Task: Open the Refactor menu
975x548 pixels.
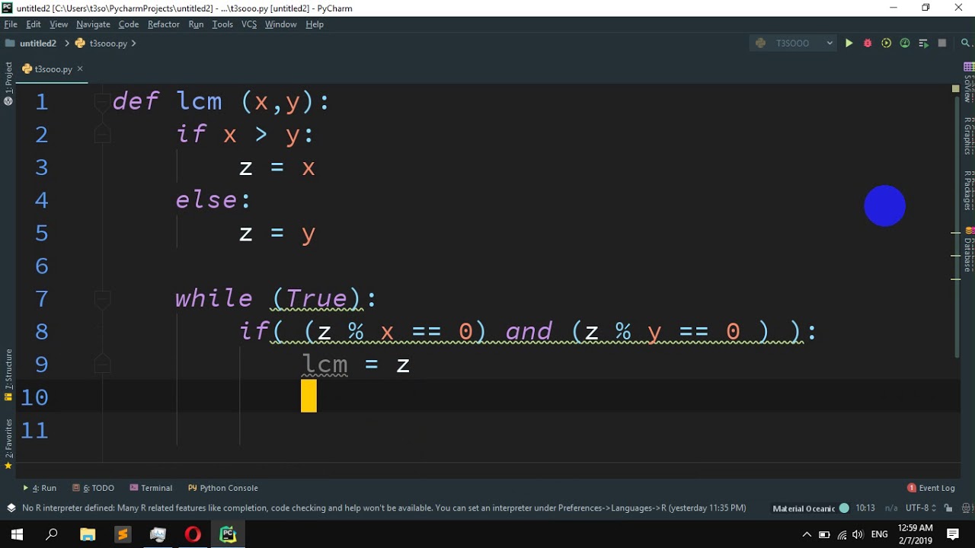Action: 164,24
